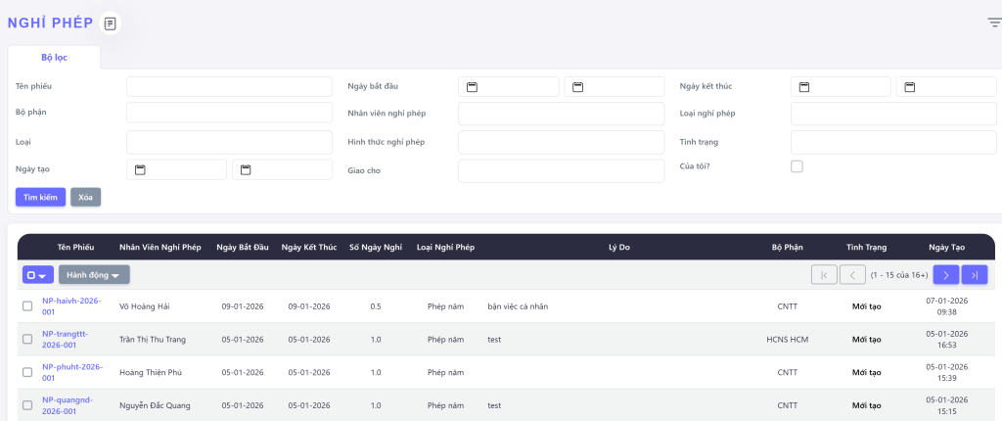Switch to the Bộ lọc tab
This screenshot has width=1002, height=421.
[54, 57]
